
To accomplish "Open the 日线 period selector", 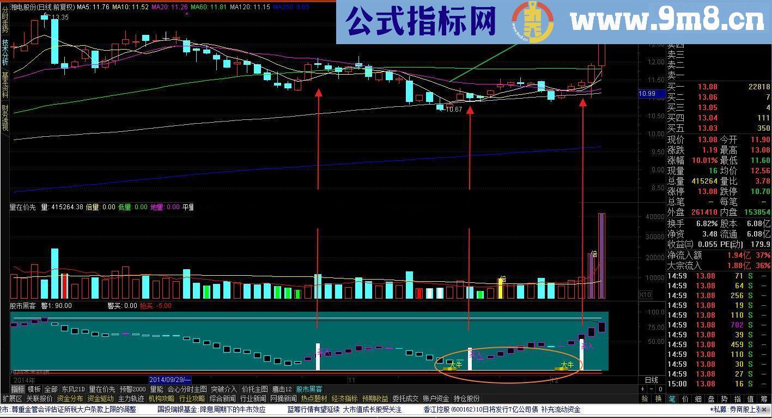I will [652, 381].
